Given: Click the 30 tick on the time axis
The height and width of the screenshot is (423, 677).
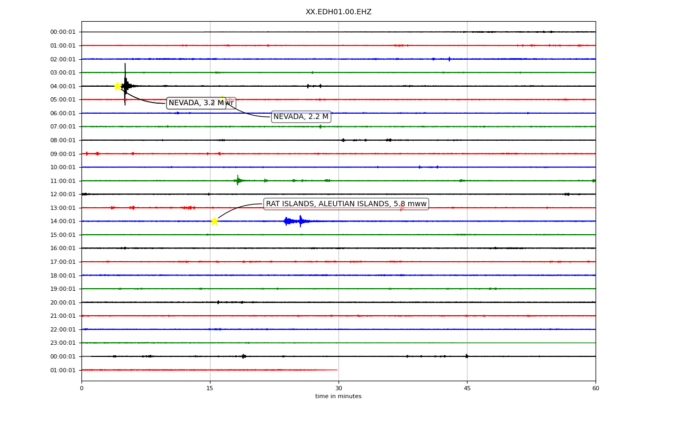Looking at the screenshot, I should click(x=338, y=388).
